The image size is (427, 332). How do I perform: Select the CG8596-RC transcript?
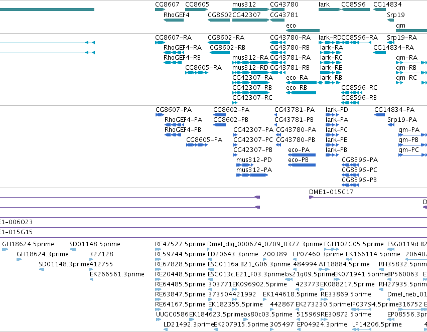352,93
